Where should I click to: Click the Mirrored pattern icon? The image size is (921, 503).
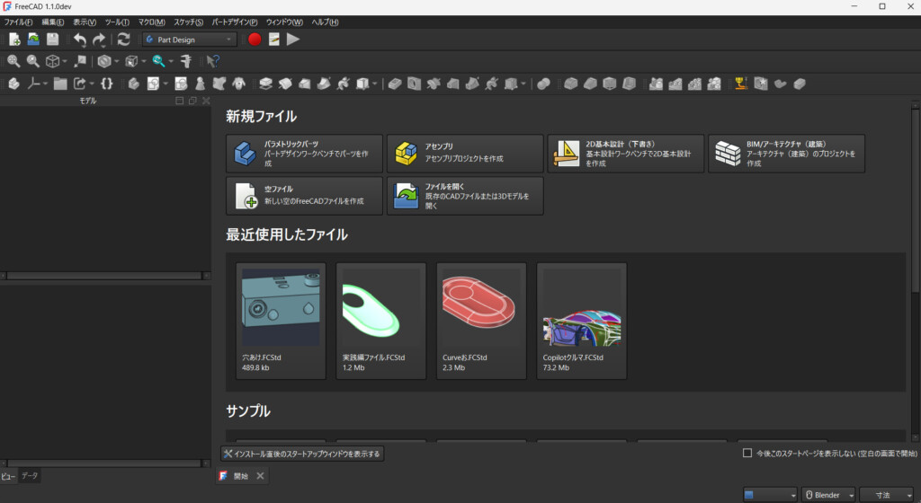tap(656, 84)
